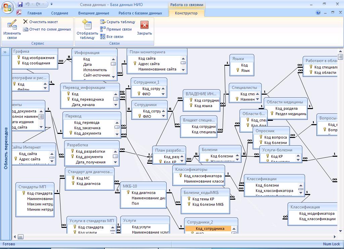Open the dropdown arrow next to Undo
Viewport: 344px width, 249px height.
coord(33,4)
